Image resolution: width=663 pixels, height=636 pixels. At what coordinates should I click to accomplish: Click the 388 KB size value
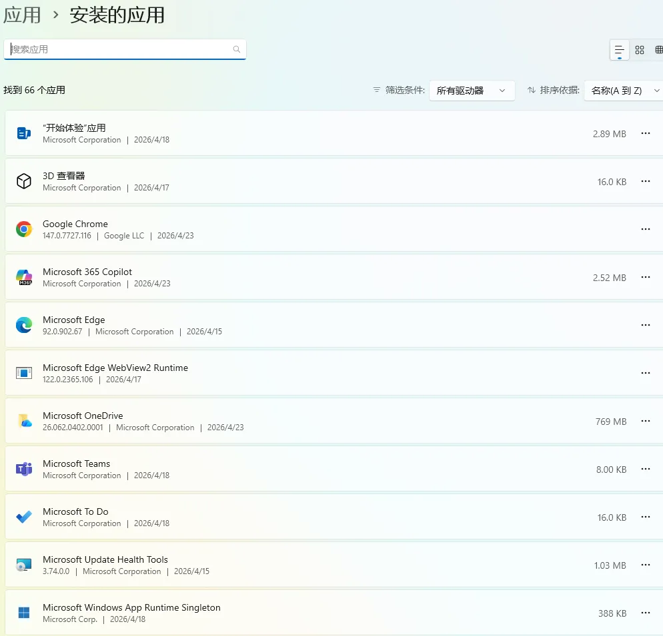(612, 613)
